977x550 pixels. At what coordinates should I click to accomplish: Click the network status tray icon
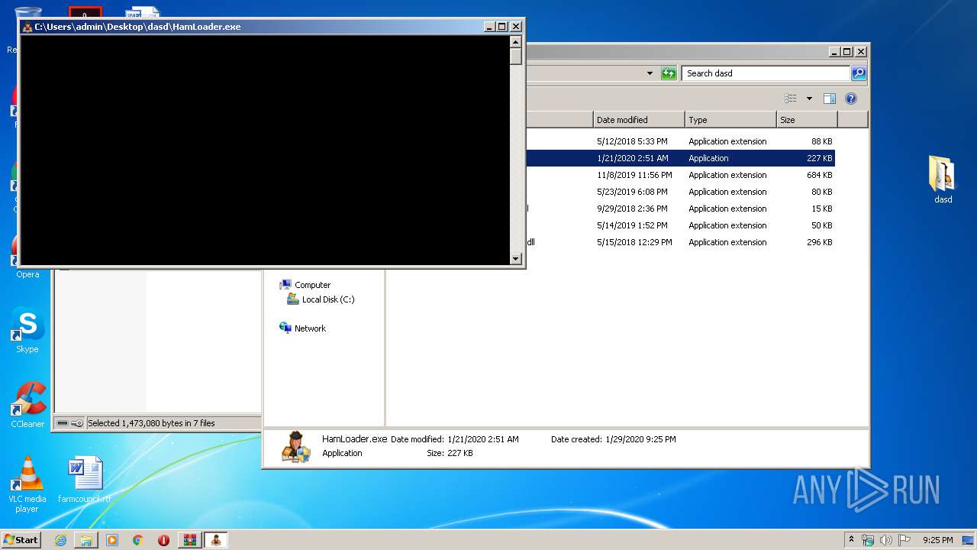coord(868,540)
